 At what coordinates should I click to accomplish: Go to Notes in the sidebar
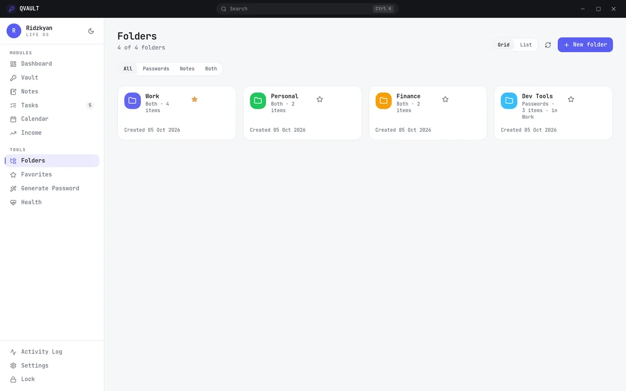[52, 91]
